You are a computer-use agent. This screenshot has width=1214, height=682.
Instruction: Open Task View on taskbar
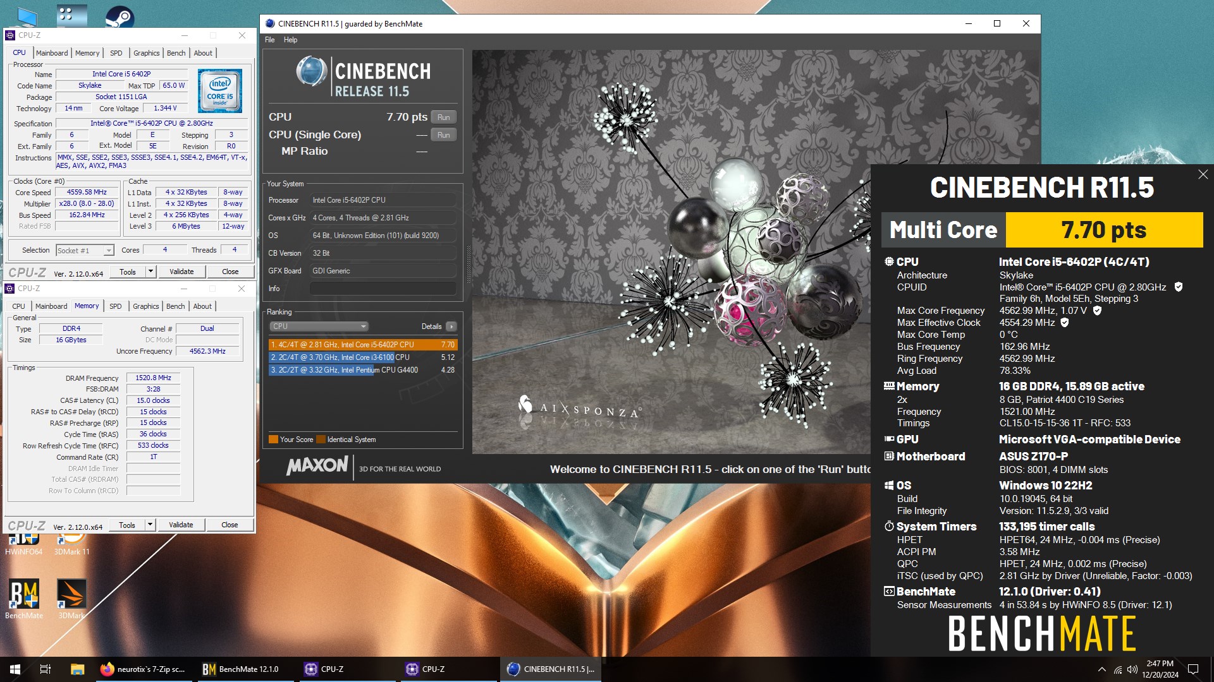point(46,669)
